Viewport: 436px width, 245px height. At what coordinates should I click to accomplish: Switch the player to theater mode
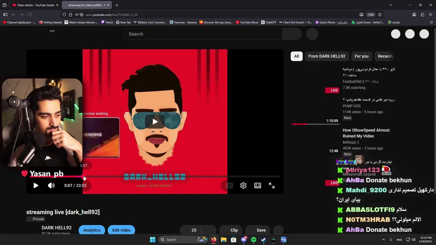tap(258, 185)
